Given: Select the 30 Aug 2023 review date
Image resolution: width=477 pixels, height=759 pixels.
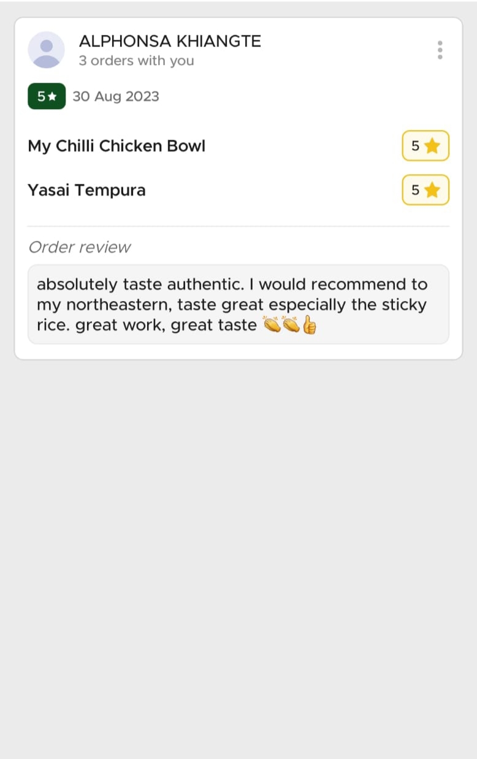Looking at the screenshot, I should [116, 96].
